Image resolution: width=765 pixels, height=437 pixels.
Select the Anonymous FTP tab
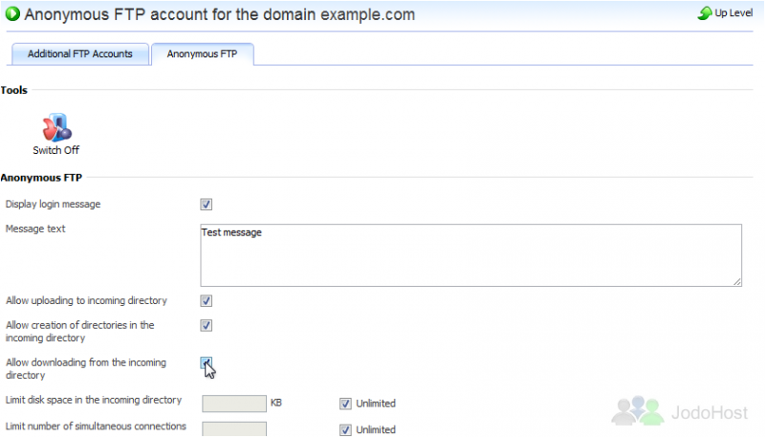pyautogui.click(x=203, y=54)
